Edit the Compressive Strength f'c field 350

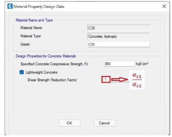tap(119, 64)
